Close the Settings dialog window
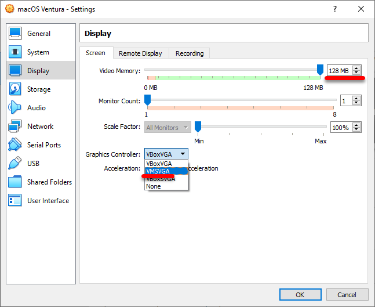The height and width of the screenshot is (307, 375). click(361, 9)
